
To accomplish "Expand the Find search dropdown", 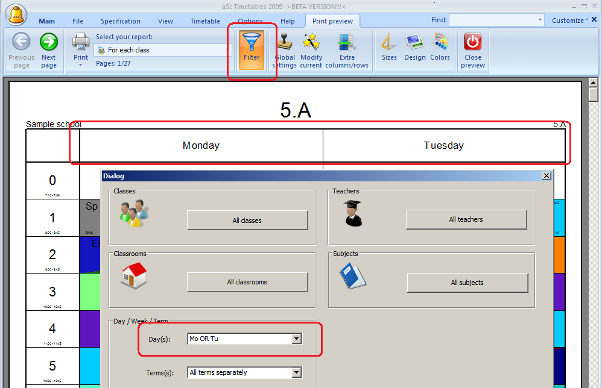I will (x=540, y=20).
